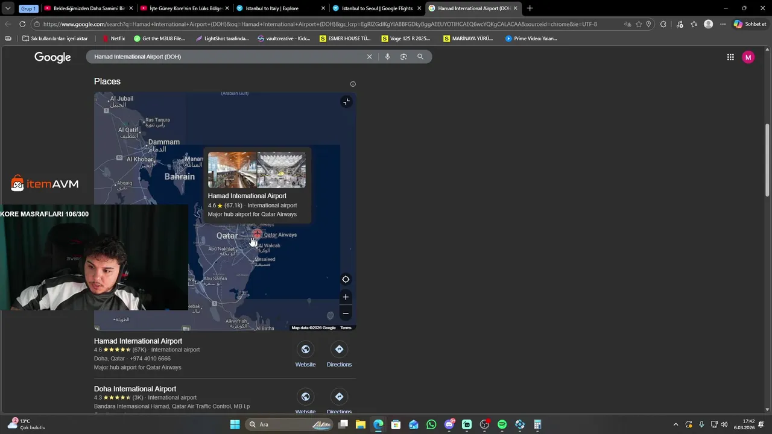The image size is (772, 434).
Task: Open LightShot bookmark
Action: coord(222,39)
